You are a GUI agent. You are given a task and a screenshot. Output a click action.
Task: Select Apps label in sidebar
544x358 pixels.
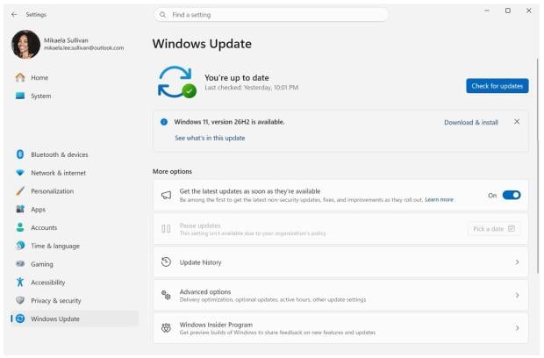coord(38,210)
